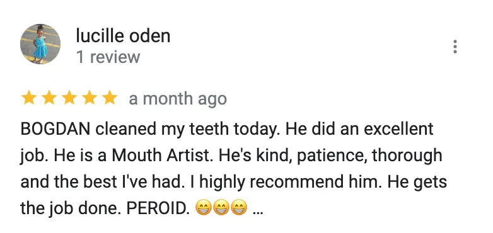Click lucille oden's profile avatar photo
493x233 pixels.
coord(40,44)
